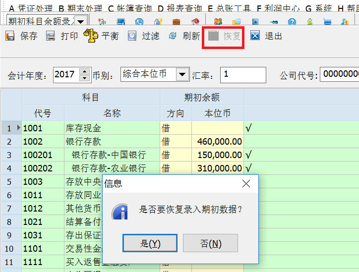Click the 150,000.00 balance cell
Image resolution: width=359 pixels, height=272 pixels.
point(218,155)
